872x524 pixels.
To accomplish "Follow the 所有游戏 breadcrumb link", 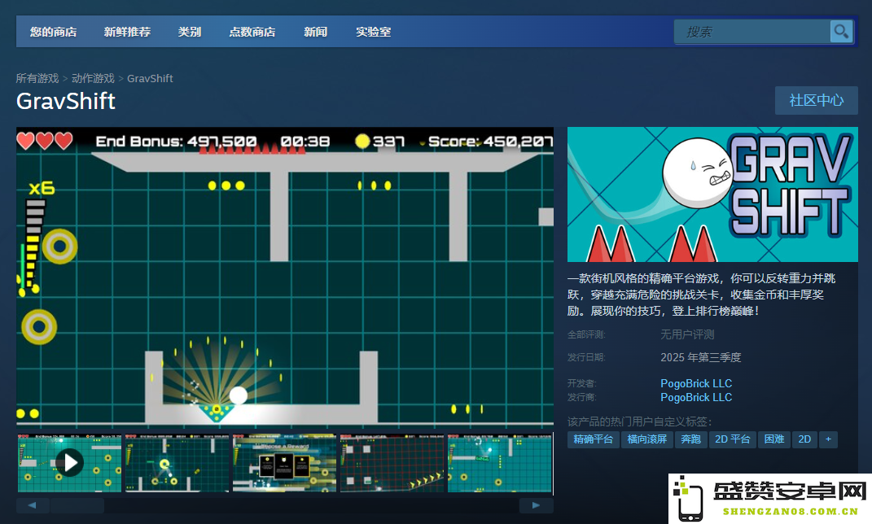I will 37,78.
